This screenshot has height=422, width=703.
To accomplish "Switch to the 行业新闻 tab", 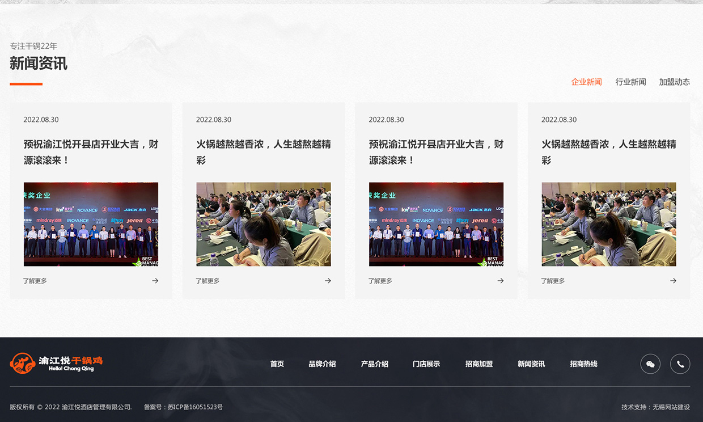I will (631, 82).
